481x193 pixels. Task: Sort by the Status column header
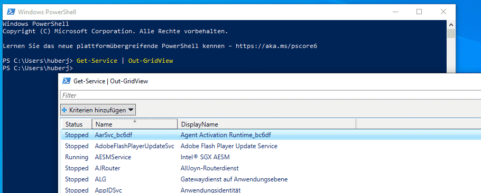(x=76, y=124)
